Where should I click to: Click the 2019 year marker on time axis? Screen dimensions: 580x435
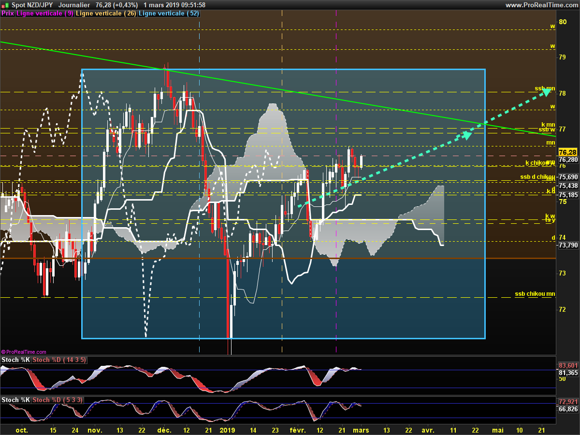click(x=227, y=429)
